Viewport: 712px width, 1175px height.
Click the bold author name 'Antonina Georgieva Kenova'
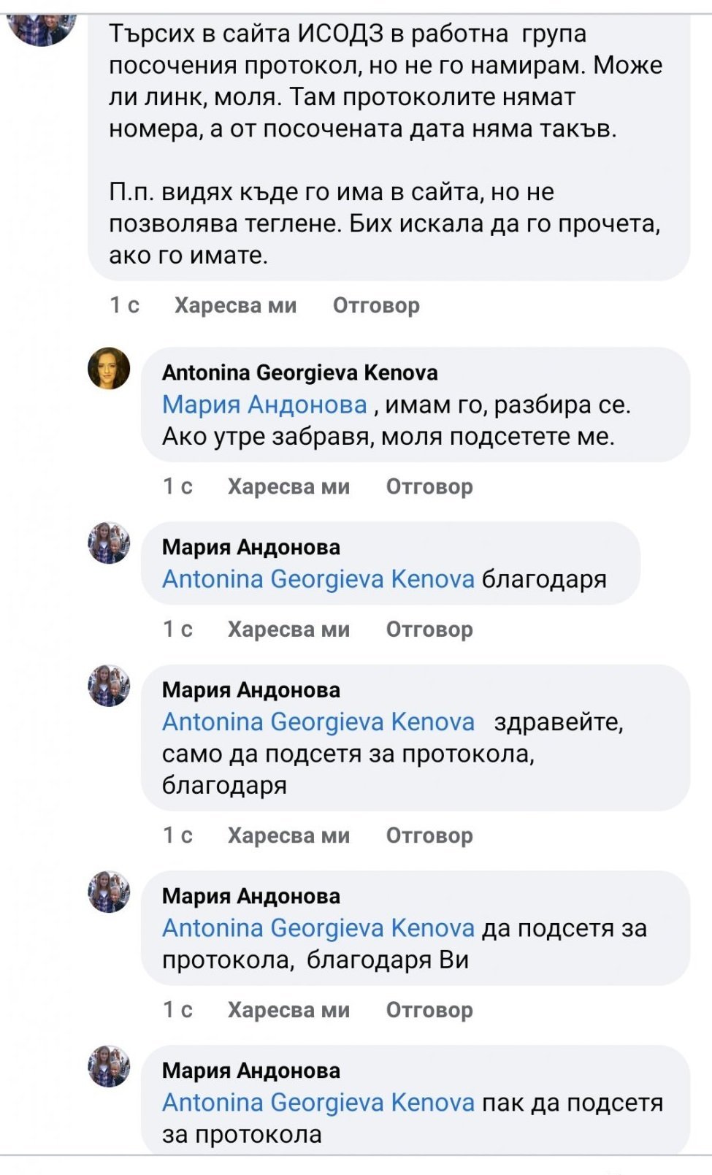coord(299,373)
